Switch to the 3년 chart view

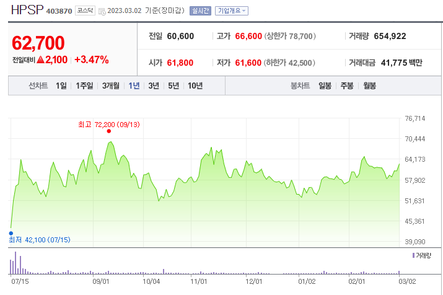tap(154, 86)
